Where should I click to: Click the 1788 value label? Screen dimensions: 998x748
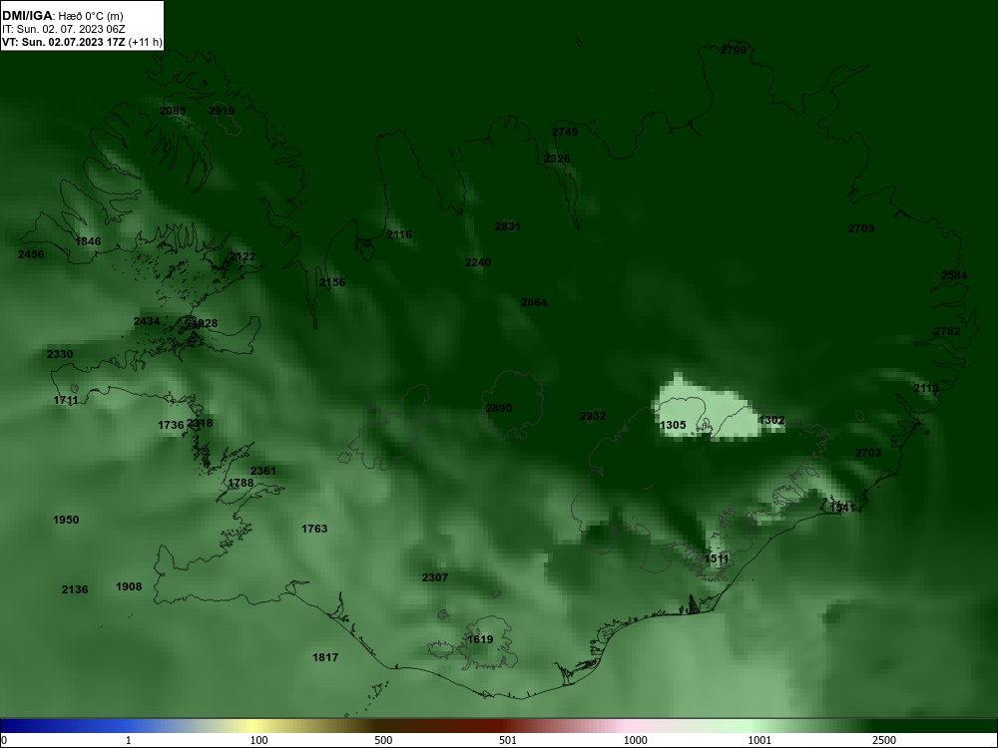point(241,483)
